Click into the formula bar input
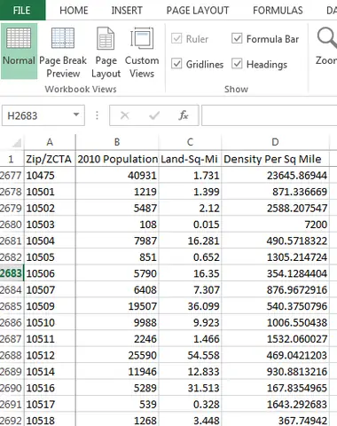Screen dimensions: 337x426 pos(269,115)
